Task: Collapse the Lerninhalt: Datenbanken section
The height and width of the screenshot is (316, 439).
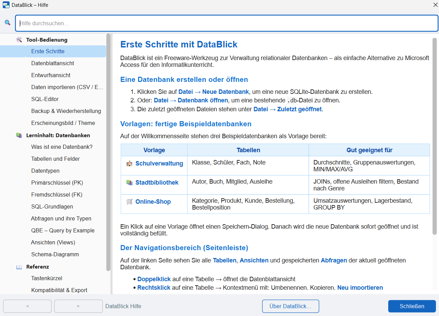Action: (x=58, y=135)
